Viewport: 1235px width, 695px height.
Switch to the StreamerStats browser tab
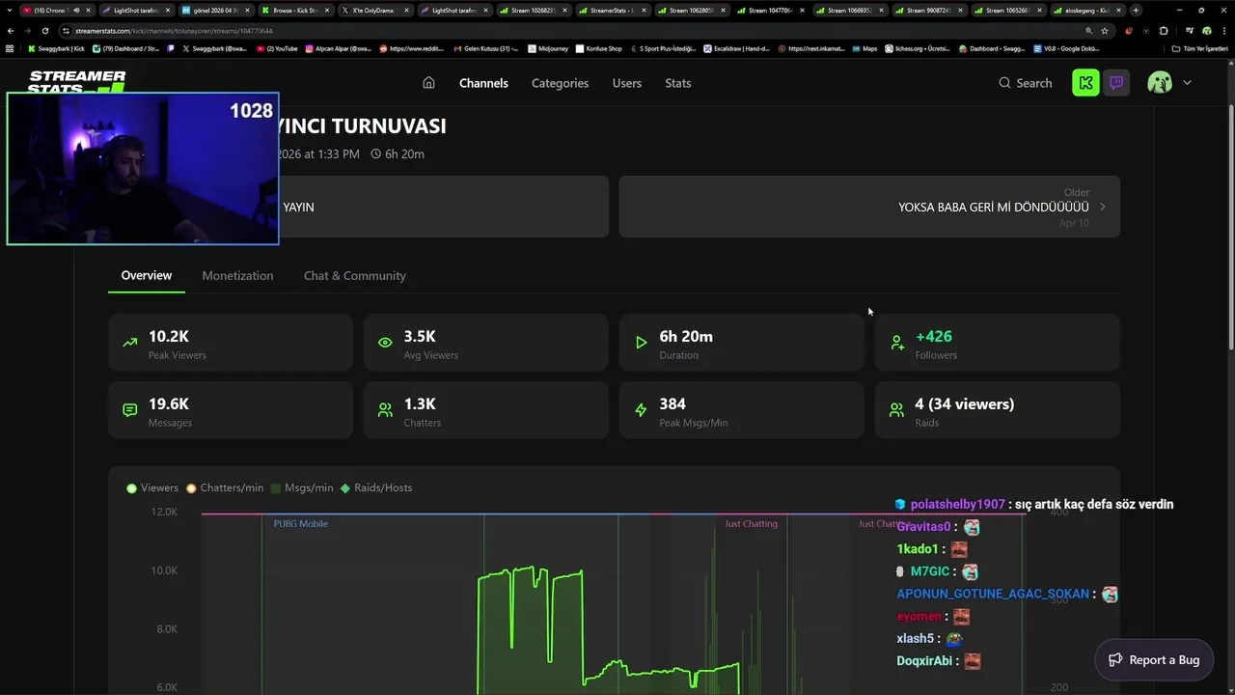tap(613, 10)
